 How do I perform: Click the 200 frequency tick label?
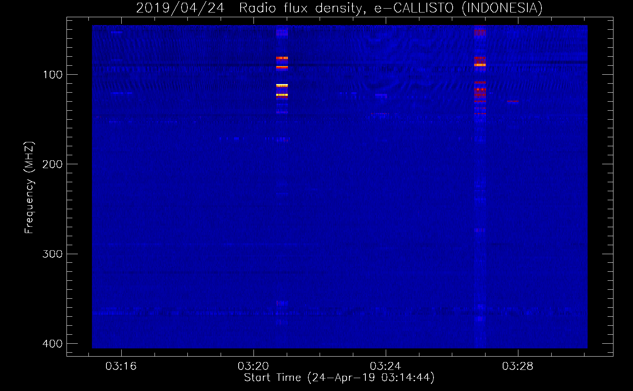click(x=53, y=164)
